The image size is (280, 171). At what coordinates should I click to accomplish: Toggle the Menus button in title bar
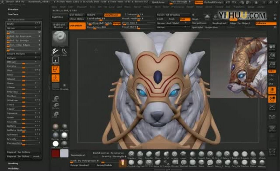pyautogui.click(x=199, y=2)
